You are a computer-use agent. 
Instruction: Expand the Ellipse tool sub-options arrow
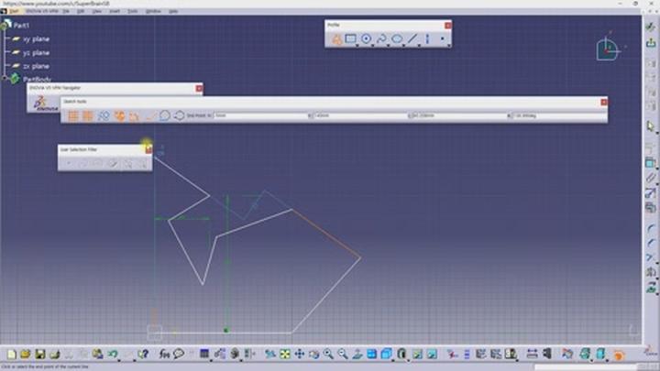coord(403,45)
